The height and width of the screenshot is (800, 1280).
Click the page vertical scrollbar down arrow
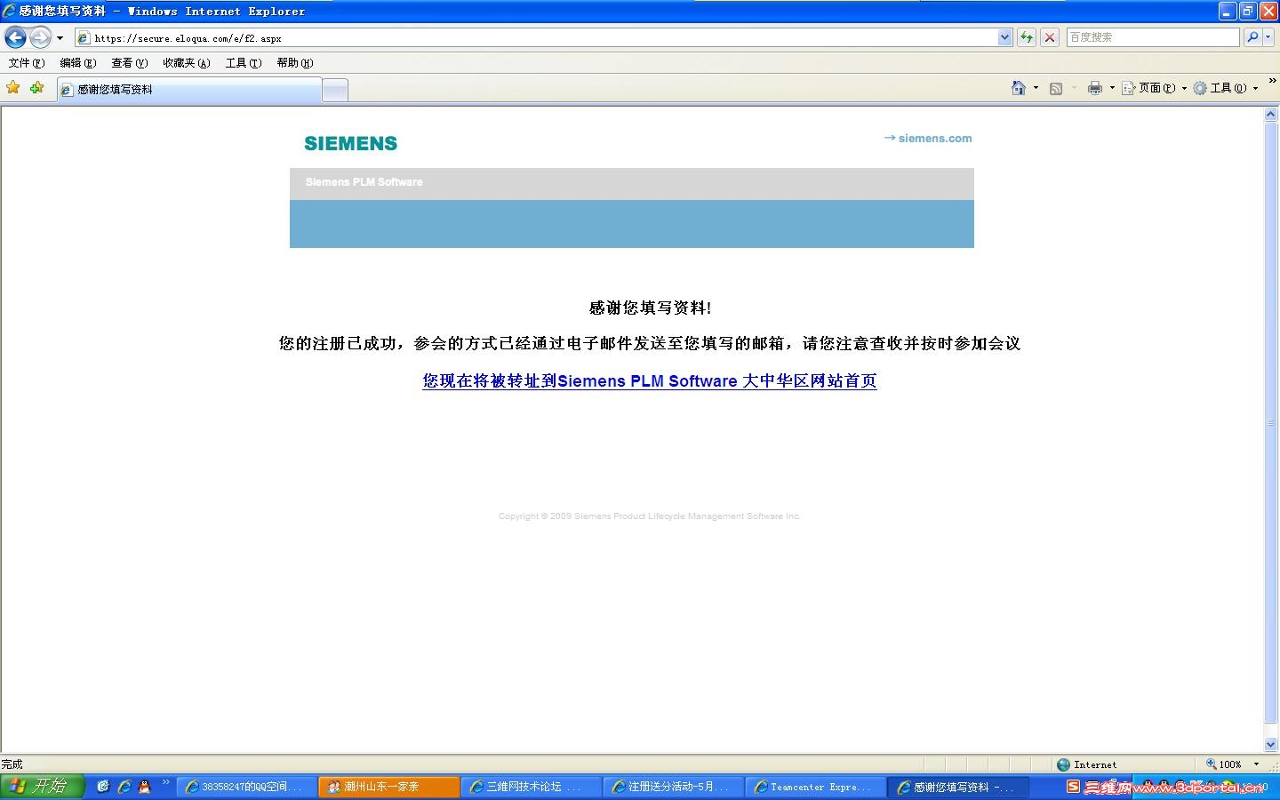[x=1271, y=745]
